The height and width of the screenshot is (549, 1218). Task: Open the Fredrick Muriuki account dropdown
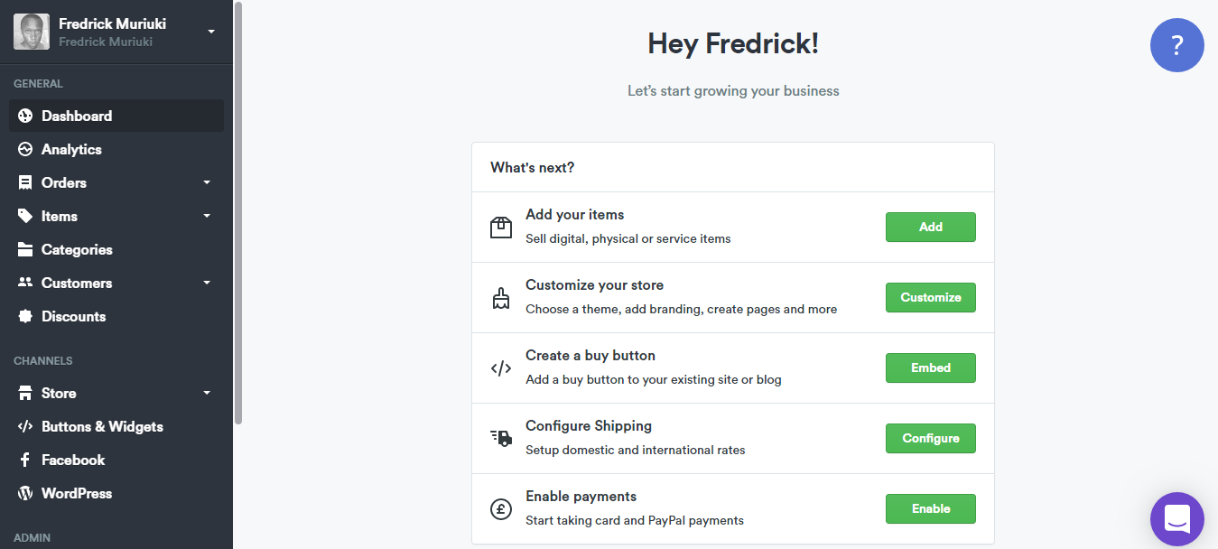click(211, 32)
